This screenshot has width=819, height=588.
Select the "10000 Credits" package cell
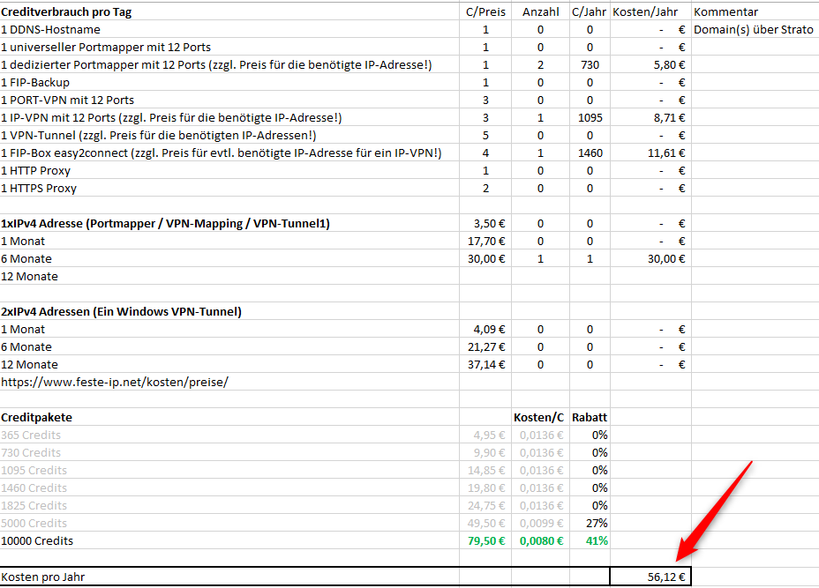[x=37, y=540]
